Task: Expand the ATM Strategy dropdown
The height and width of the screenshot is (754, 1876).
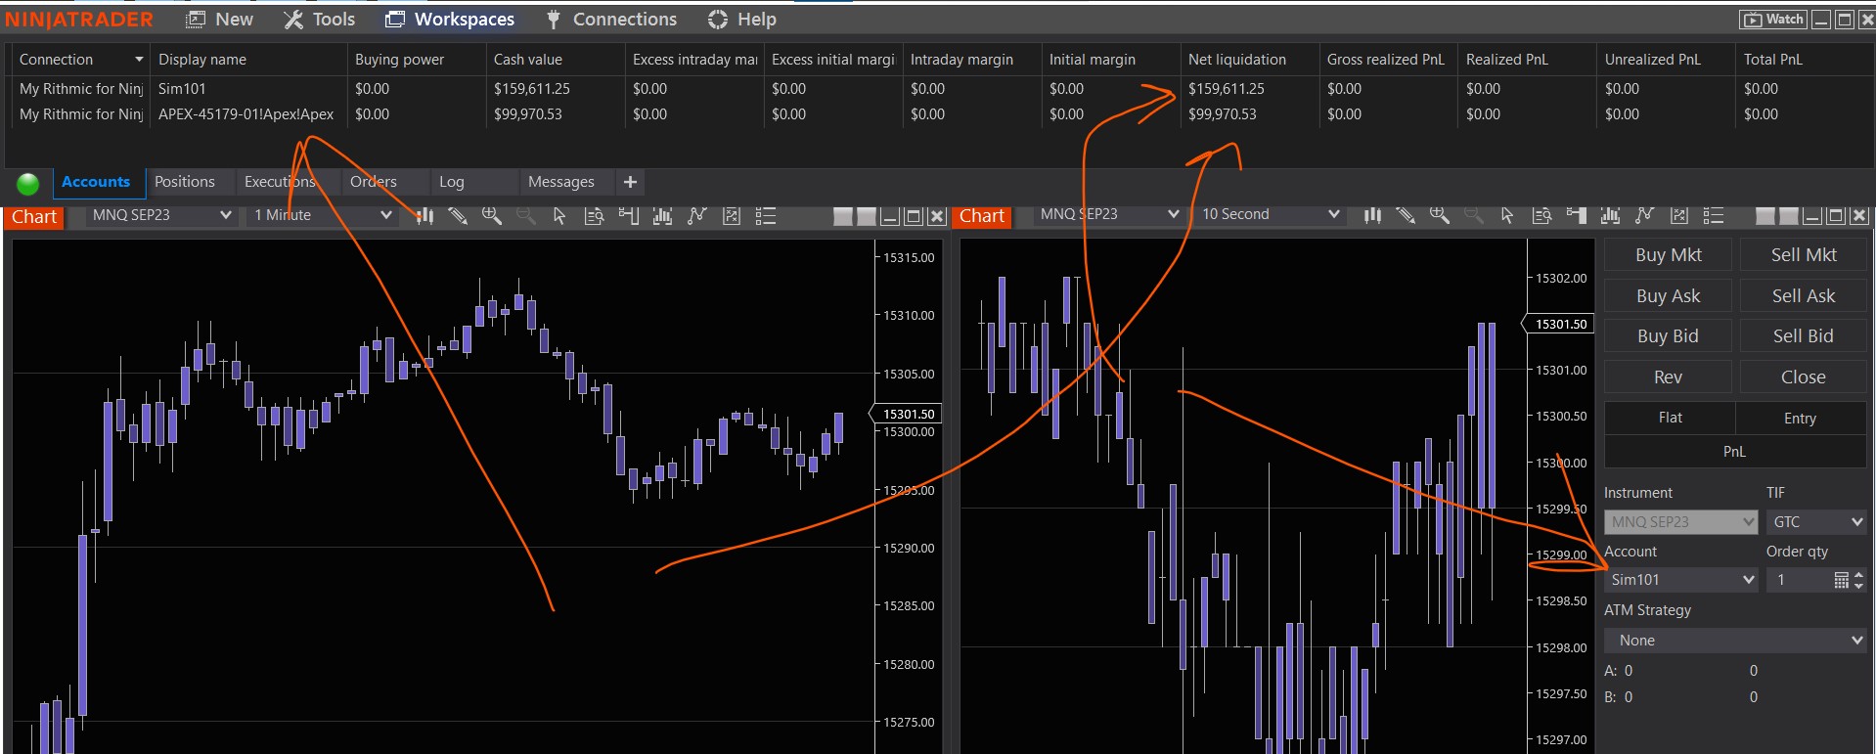Action: 1735,641
